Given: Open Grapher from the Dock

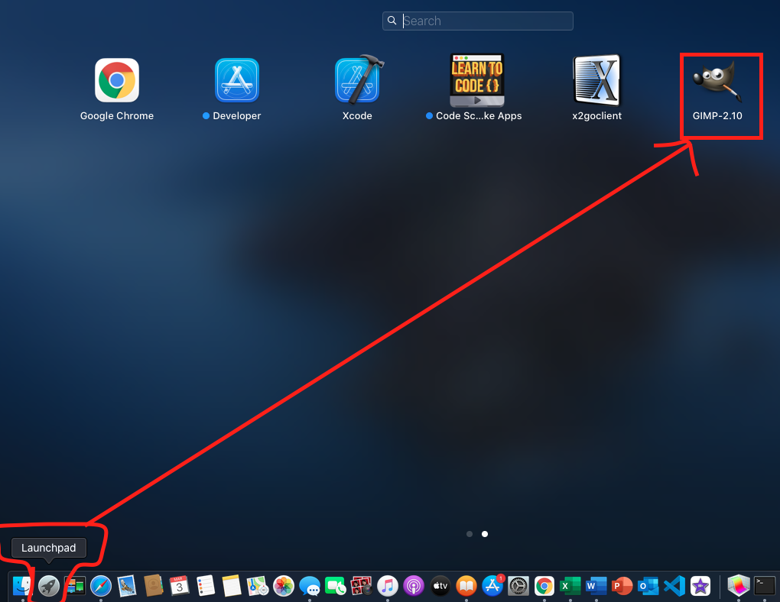Looking at the screenshot, I should point(739,586).
